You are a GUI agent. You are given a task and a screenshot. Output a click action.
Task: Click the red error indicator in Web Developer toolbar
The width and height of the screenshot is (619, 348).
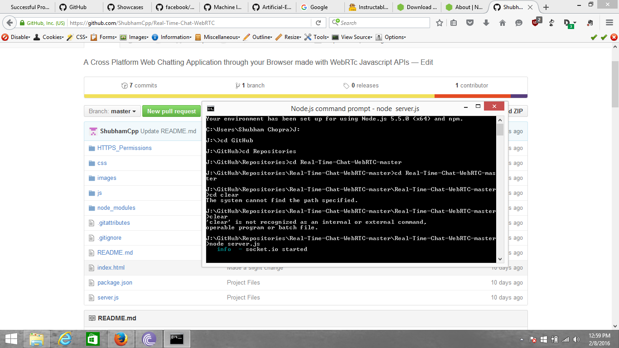point(614,37)
